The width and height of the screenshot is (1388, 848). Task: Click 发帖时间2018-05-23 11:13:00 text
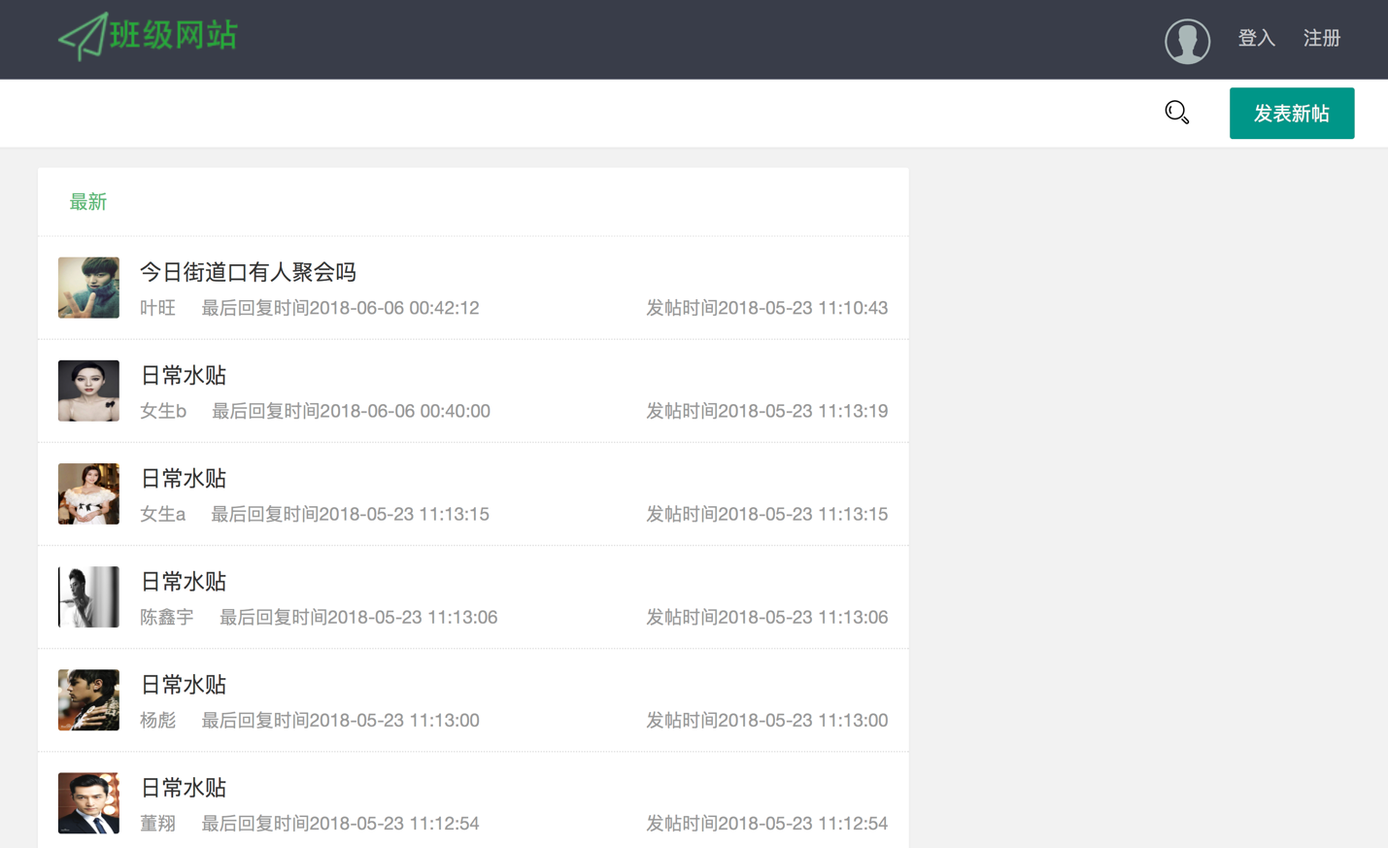click(x=767, y=720)
